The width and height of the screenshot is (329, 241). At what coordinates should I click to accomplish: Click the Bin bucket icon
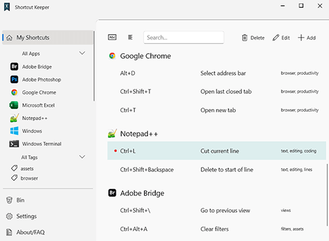9,200
